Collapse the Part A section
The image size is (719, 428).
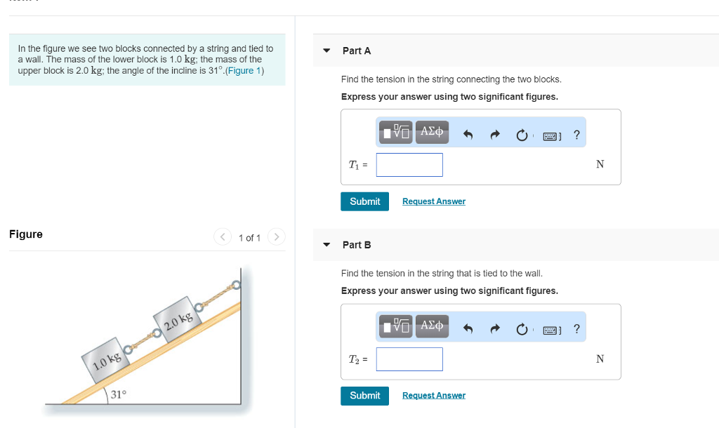pyautogui.click(x=326, y=50)
